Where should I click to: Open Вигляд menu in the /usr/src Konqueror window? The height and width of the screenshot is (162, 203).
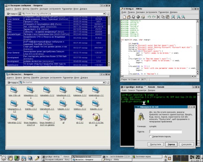coord(26,78)
